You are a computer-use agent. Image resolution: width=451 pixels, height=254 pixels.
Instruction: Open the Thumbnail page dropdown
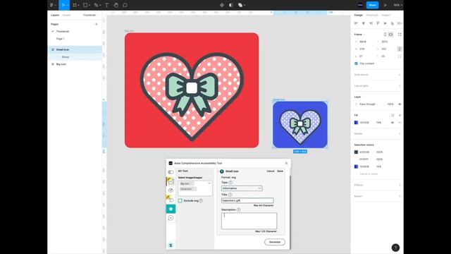(x=90, y=15)
